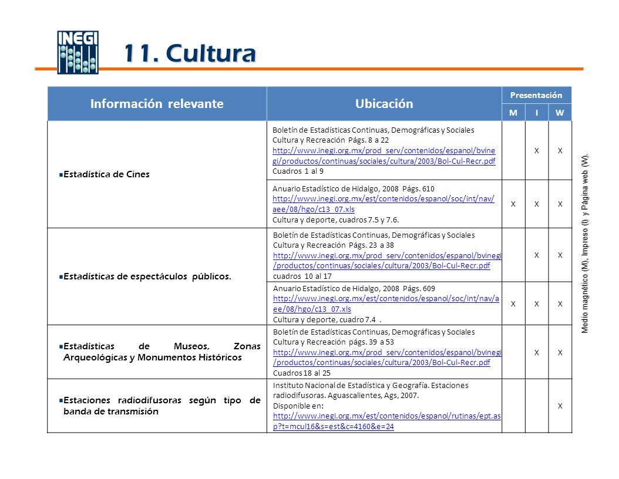Image resolution: width=619 pixels, height=479 pixels.
Task: Open the ept.asp radiodifusoras link
Action: [387, 421]
